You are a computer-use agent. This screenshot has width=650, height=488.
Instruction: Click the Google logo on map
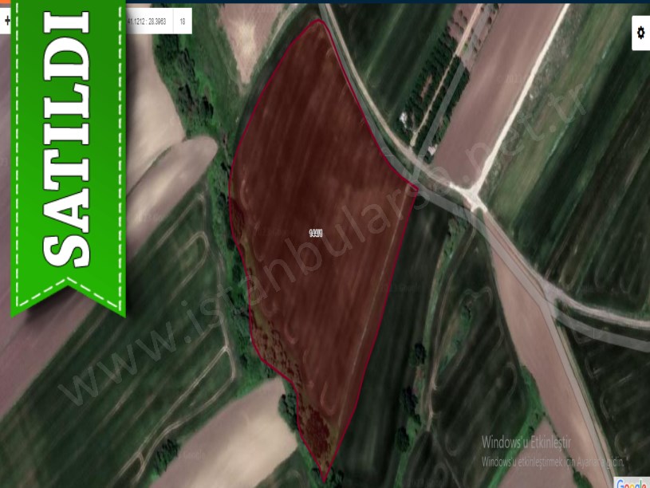[x=632, y=483]
